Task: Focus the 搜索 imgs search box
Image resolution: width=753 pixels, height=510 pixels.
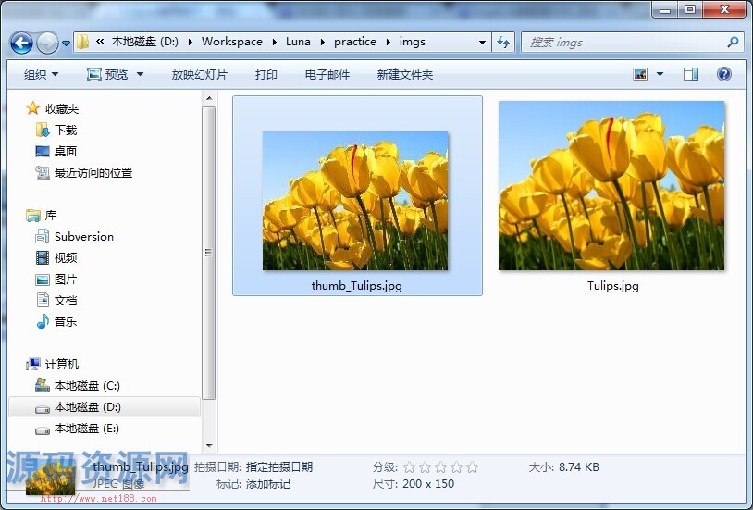Action: (x=624, y=43)
